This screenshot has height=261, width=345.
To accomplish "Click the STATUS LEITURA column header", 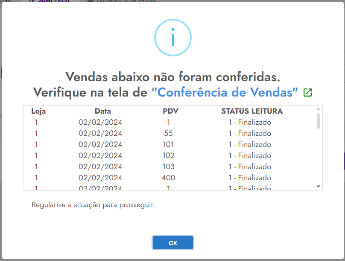I will 252,111.
